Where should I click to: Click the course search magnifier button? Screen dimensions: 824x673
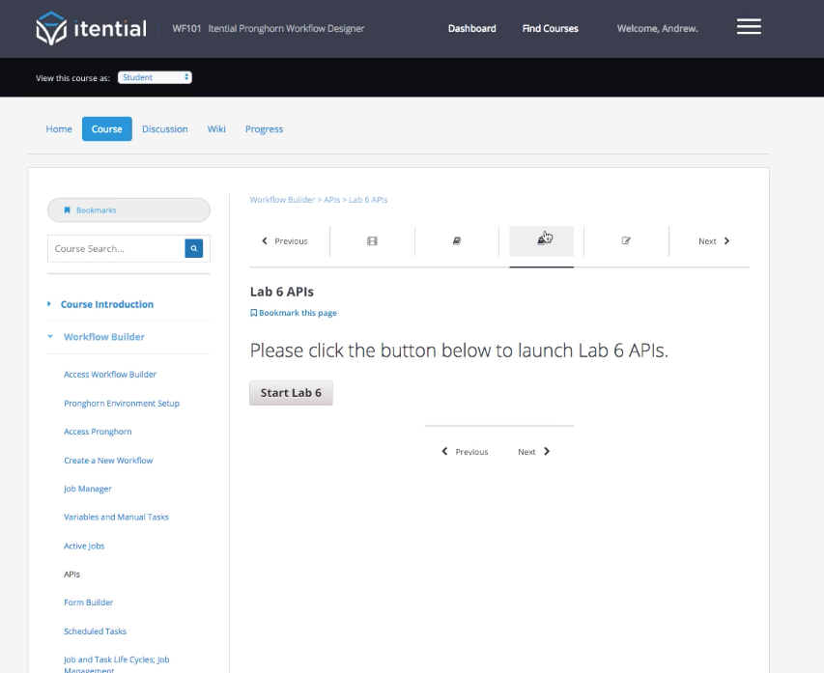tap(194, 249)
